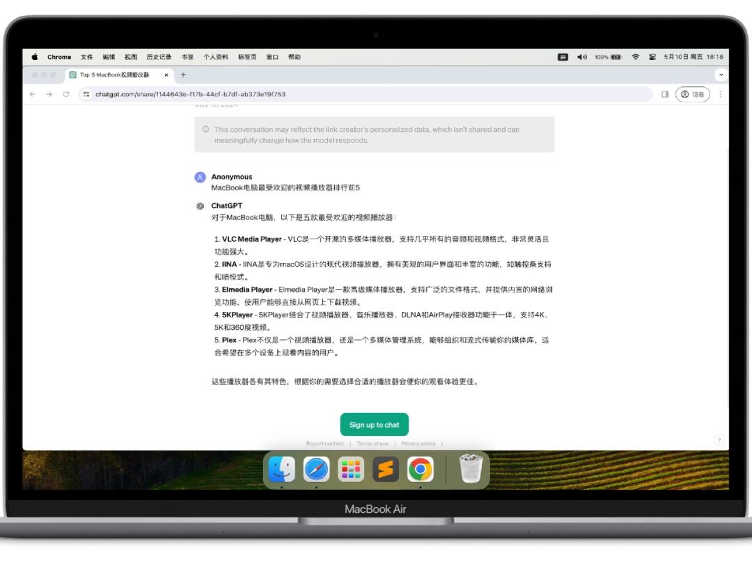Screen dimensions: 752x564
Task: Click the 访客 guest profile button
Action: pyautogui.click(x=693, y=95)
